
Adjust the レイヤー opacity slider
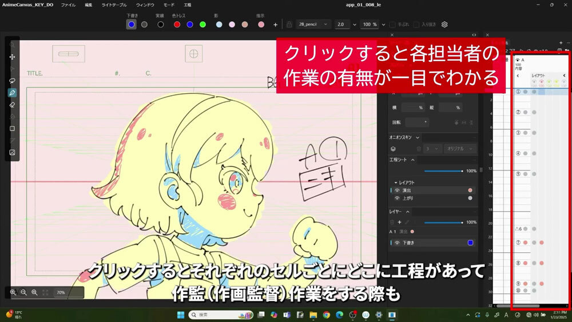444,222
